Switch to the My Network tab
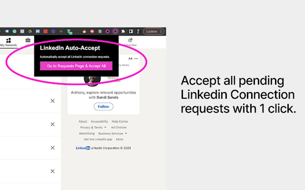The height and width of the screenshot is (190, 305). (8, 42)
